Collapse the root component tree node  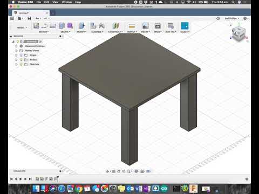point(13,41)
